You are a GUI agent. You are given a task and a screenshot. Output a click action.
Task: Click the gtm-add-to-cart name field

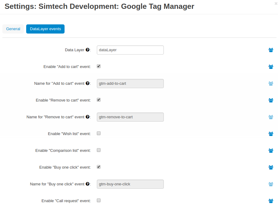pos(130,84)
